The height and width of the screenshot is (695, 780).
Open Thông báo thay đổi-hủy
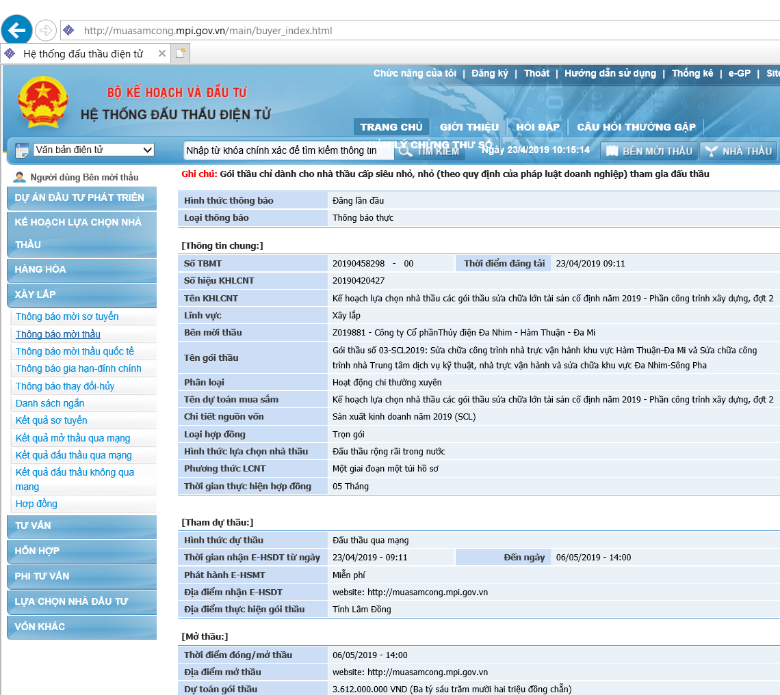click(x=65, y=386)
